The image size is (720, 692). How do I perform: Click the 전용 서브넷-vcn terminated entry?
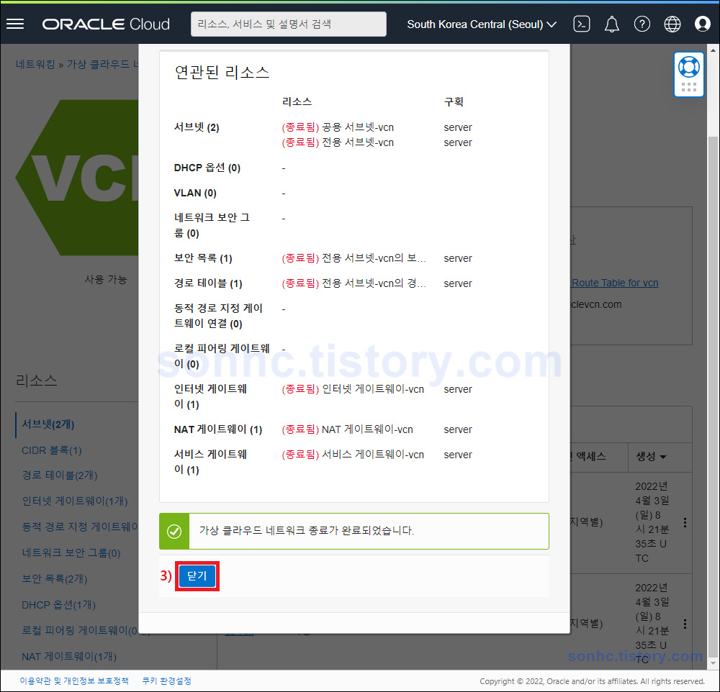338,142
